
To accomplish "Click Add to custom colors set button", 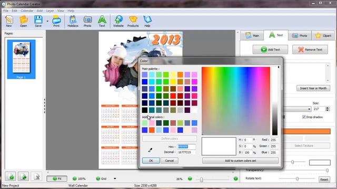I will coord(240,161).
